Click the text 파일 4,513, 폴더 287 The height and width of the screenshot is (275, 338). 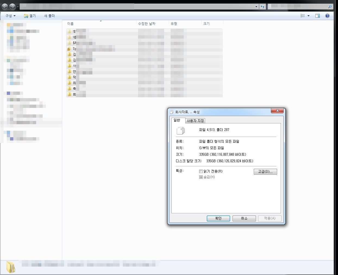(214, 130)
